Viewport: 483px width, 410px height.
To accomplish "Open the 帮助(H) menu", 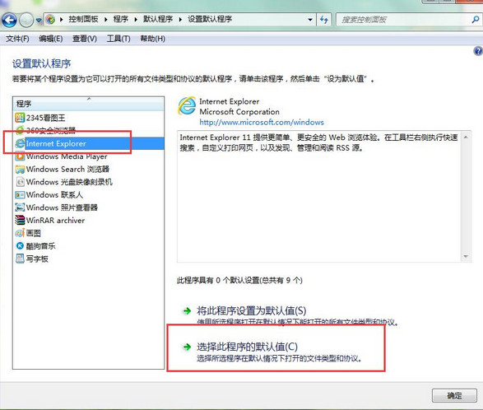I will point(152,39).
